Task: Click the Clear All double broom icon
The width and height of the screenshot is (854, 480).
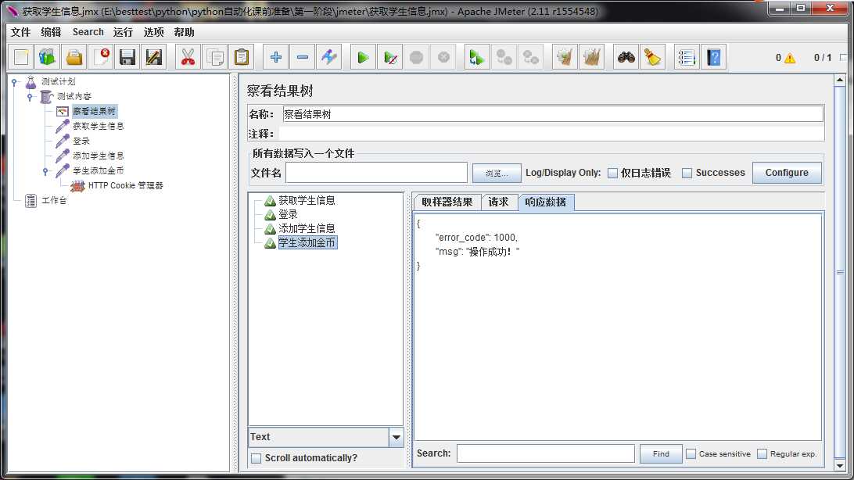Action: (591, 57)
